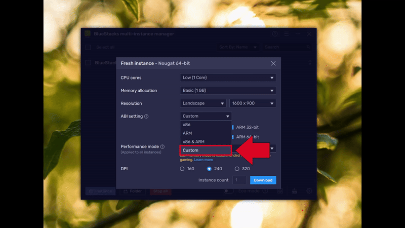Expand the BlueStacks instance row arrows

click(x=310, y=62)
